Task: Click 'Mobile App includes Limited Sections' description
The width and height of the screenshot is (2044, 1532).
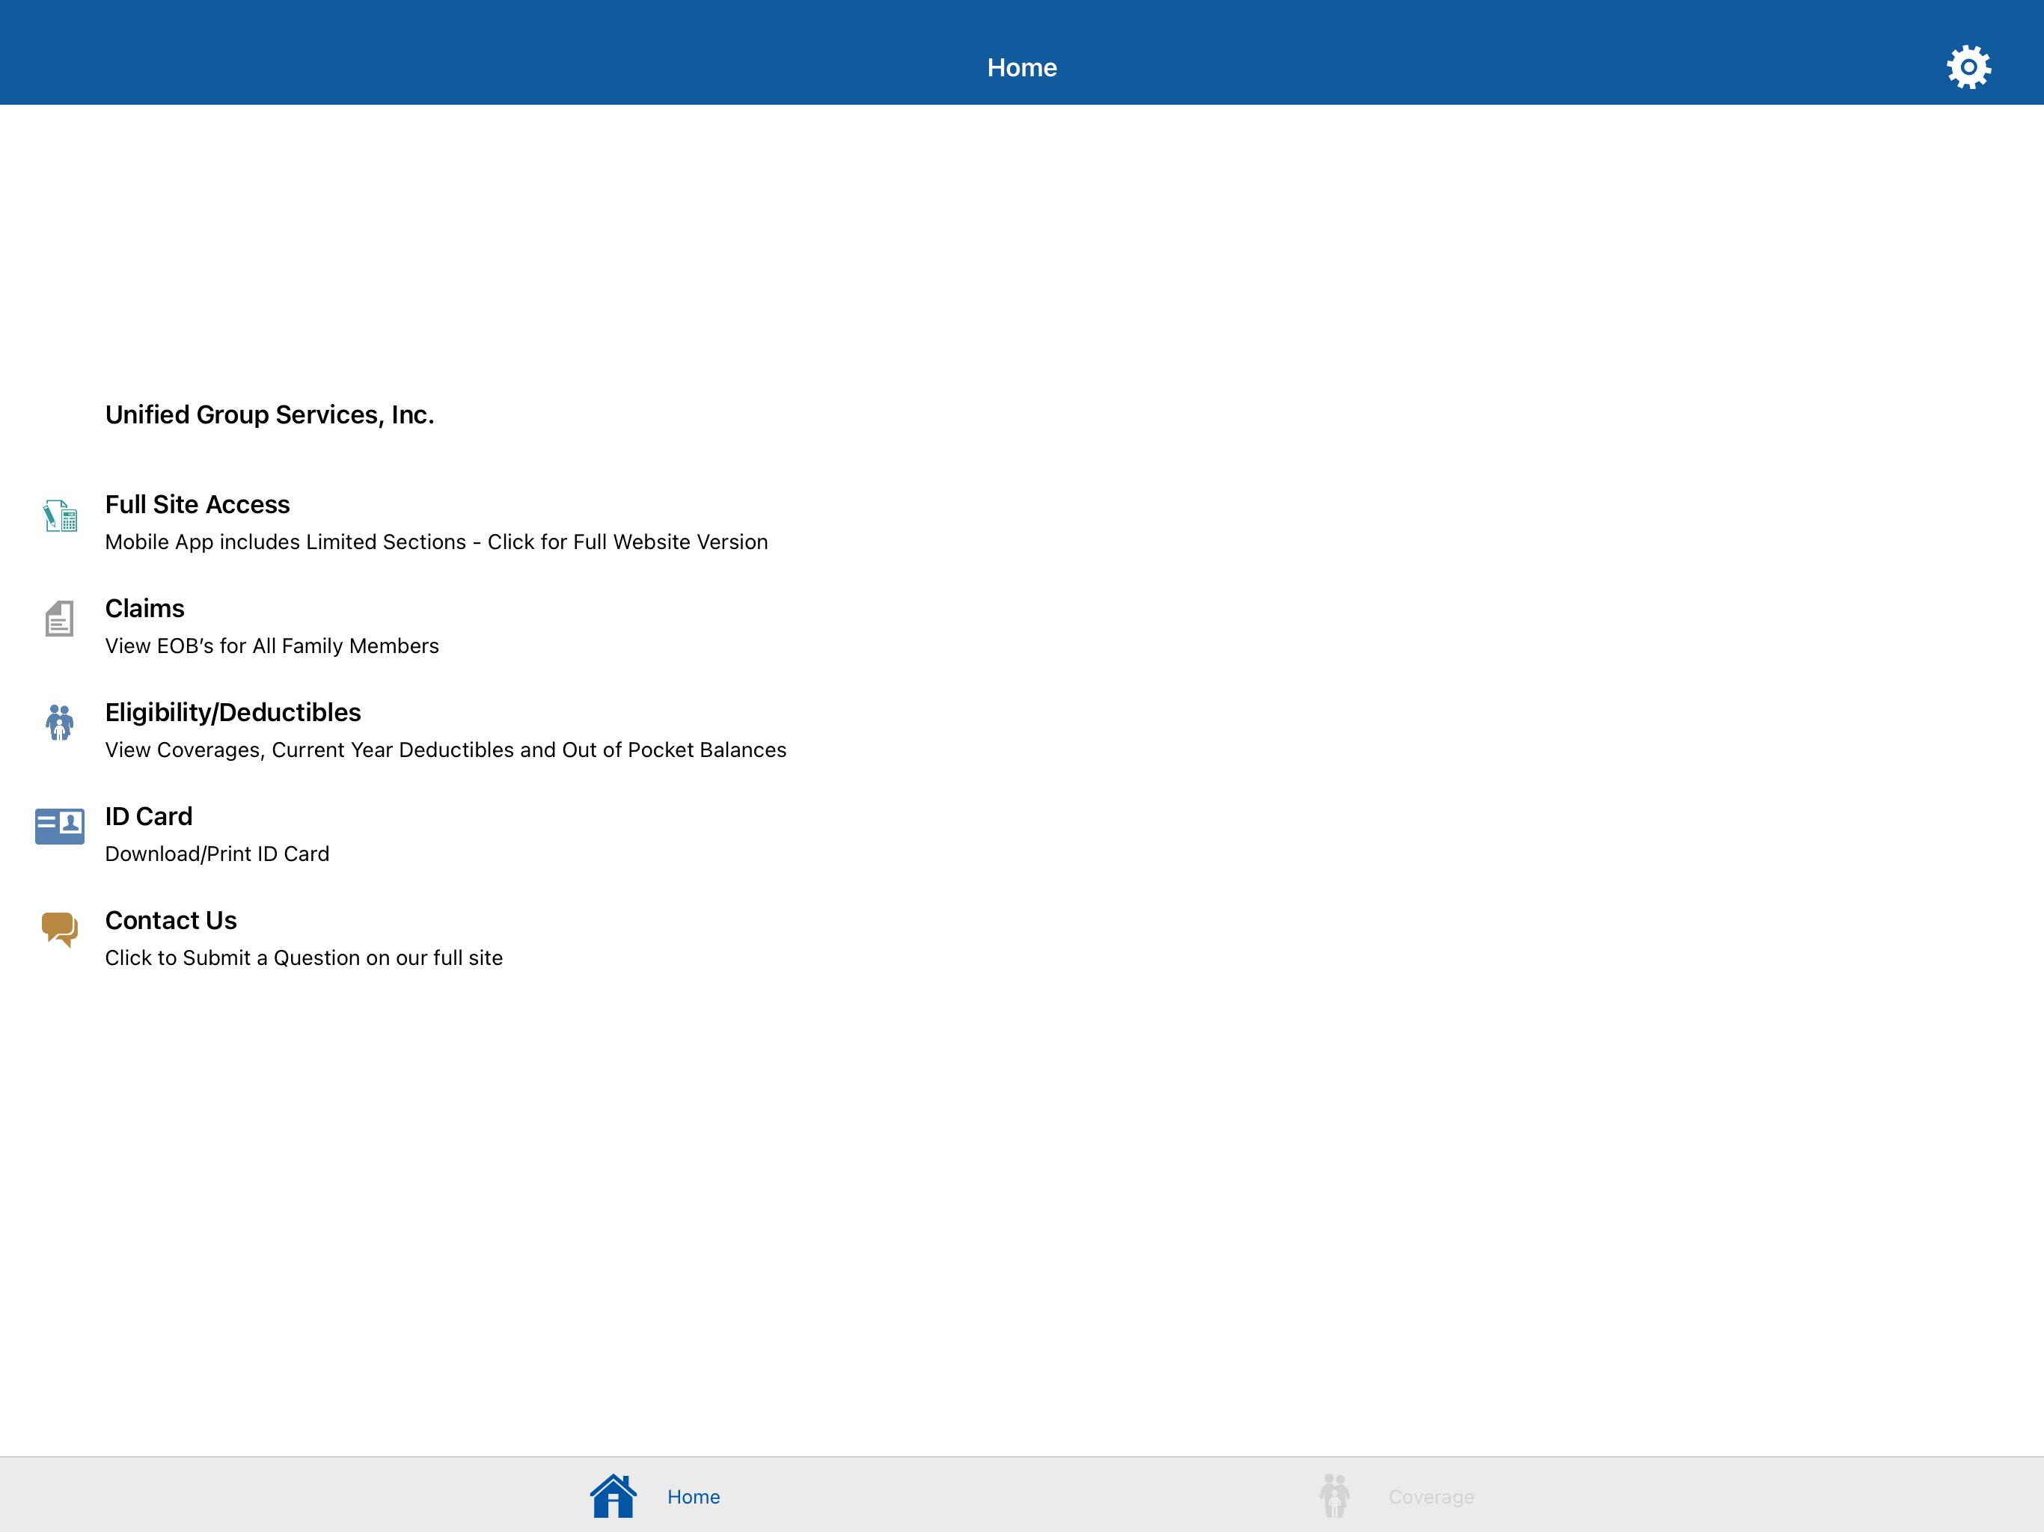Action: [436, 542]
